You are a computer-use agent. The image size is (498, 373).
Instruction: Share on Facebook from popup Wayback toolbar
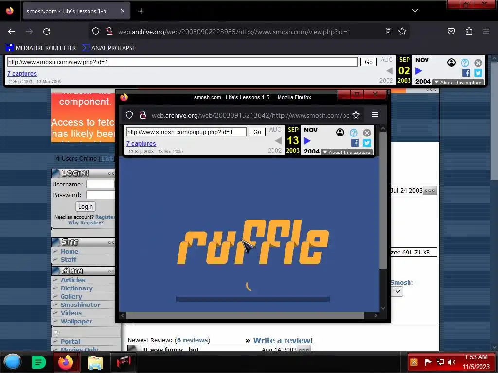(355, 143)
